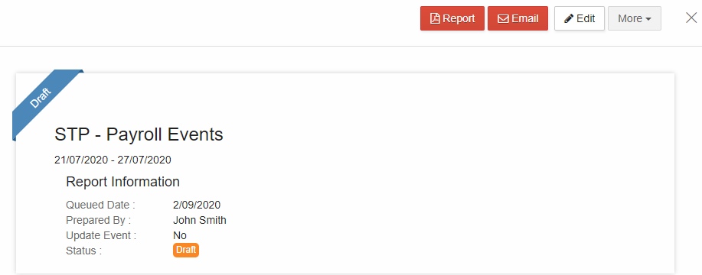Send the report via Email button

[518, 18]
